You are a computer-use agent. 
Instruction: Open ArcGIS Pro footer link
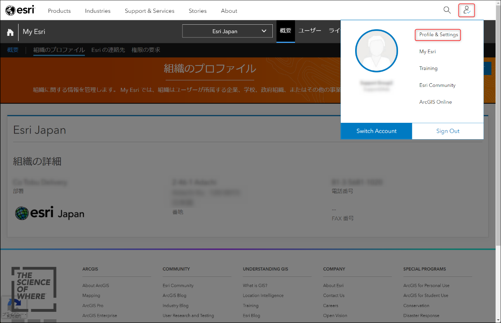pyautogui.click(x=93, y=306)
